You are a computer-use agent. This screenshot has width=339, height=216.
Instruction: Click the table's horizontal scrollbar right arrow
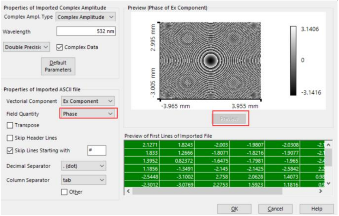pos(321,191)
